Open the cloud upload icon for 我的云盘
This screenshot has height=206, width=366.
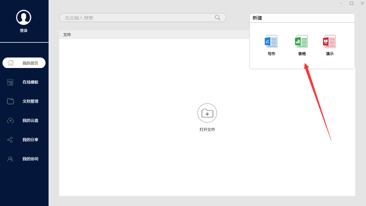(10, 121)
